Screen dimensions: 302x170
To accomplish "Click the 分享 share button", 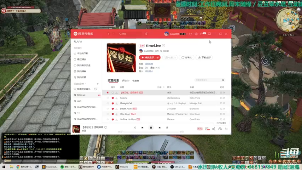I will (186, 57).
